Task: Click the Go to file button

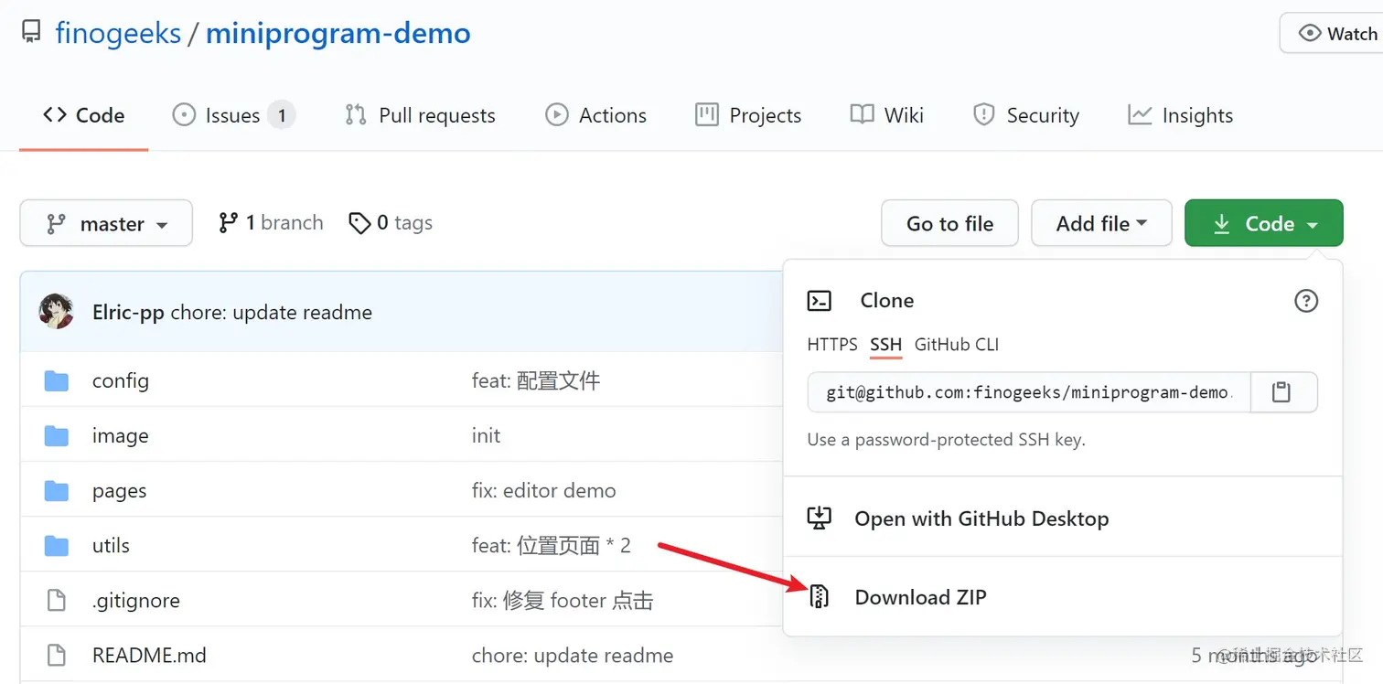Action: pyautogui.click(x=949, y=224)
